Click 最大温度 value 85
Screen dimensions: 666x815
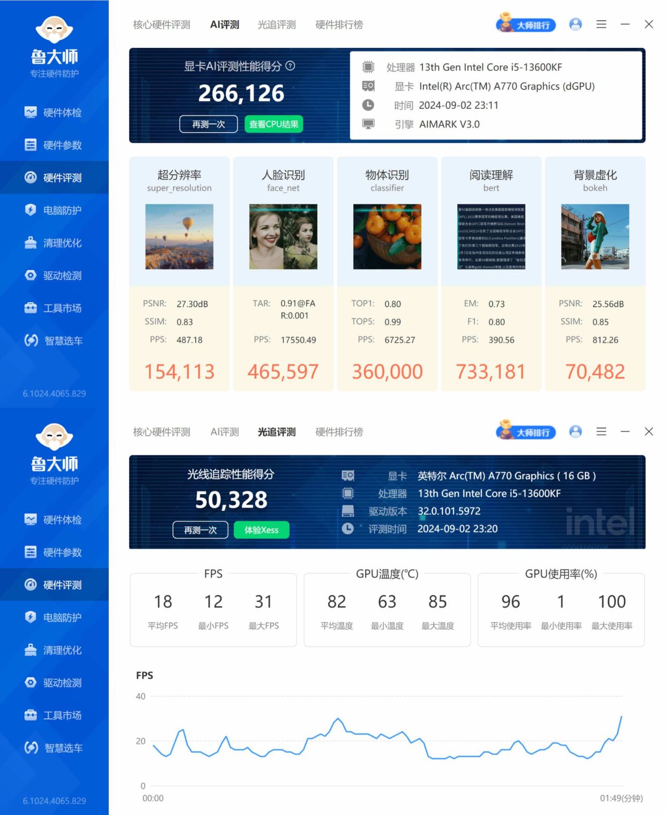pos(438,602)
